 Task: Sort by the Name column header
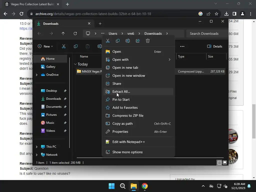click(84, 56)
